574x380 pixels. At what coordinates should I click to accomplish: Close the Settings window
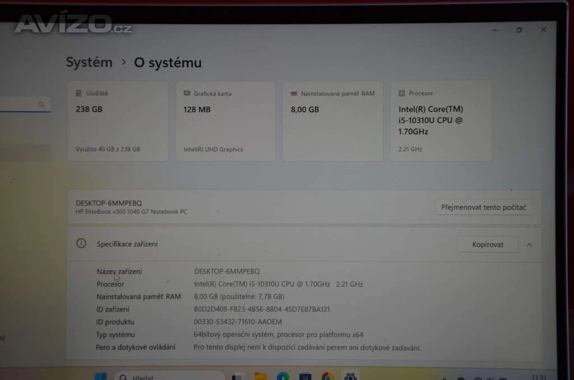click(544, 29)
